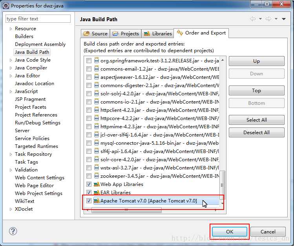This screenshot has height=246, width=294.
Task: Check the mysql-connector-java-5.1.16-bin.jar checkbox
Action: [x=89, y=143]
